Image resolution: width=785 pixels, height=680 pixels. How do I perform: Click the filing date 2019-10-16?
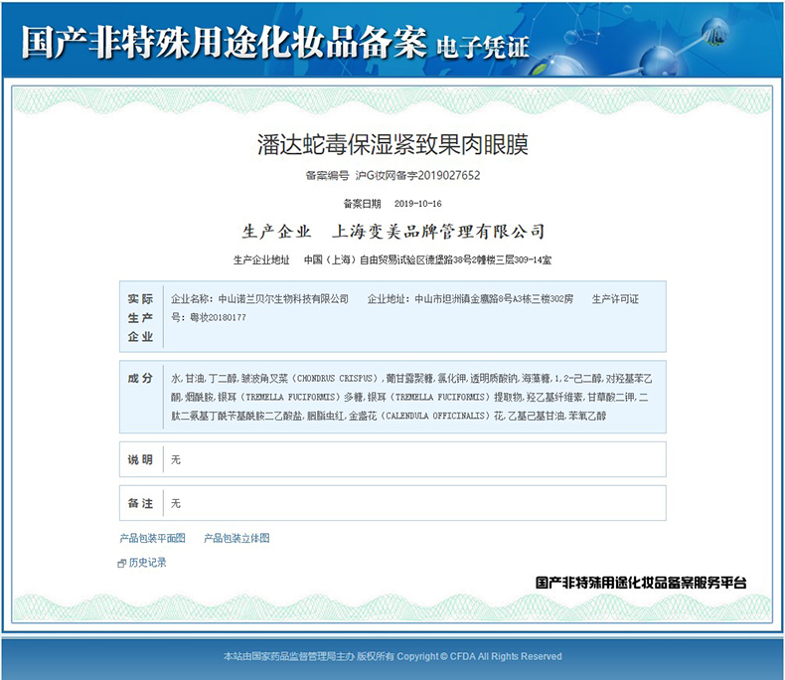418,203
